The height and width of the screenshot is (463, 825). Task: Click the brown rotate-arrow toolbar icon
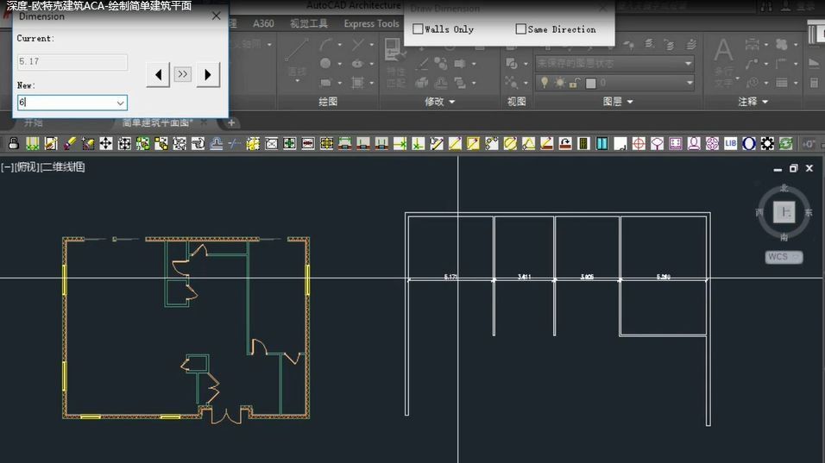click(565, 143)
